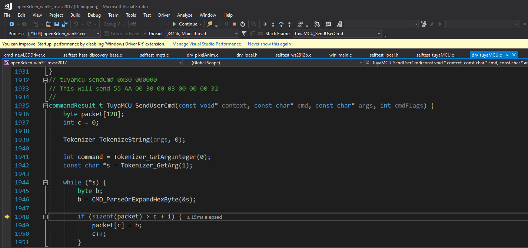
Task: Open the Continue button dropdown arrow
Action: (200, 24)
